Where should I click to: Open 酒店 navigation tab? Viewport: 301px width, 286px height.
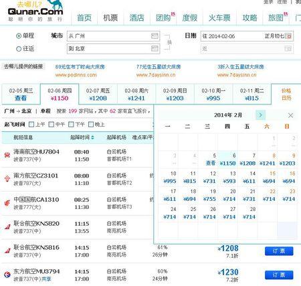(x=136, y=17)
